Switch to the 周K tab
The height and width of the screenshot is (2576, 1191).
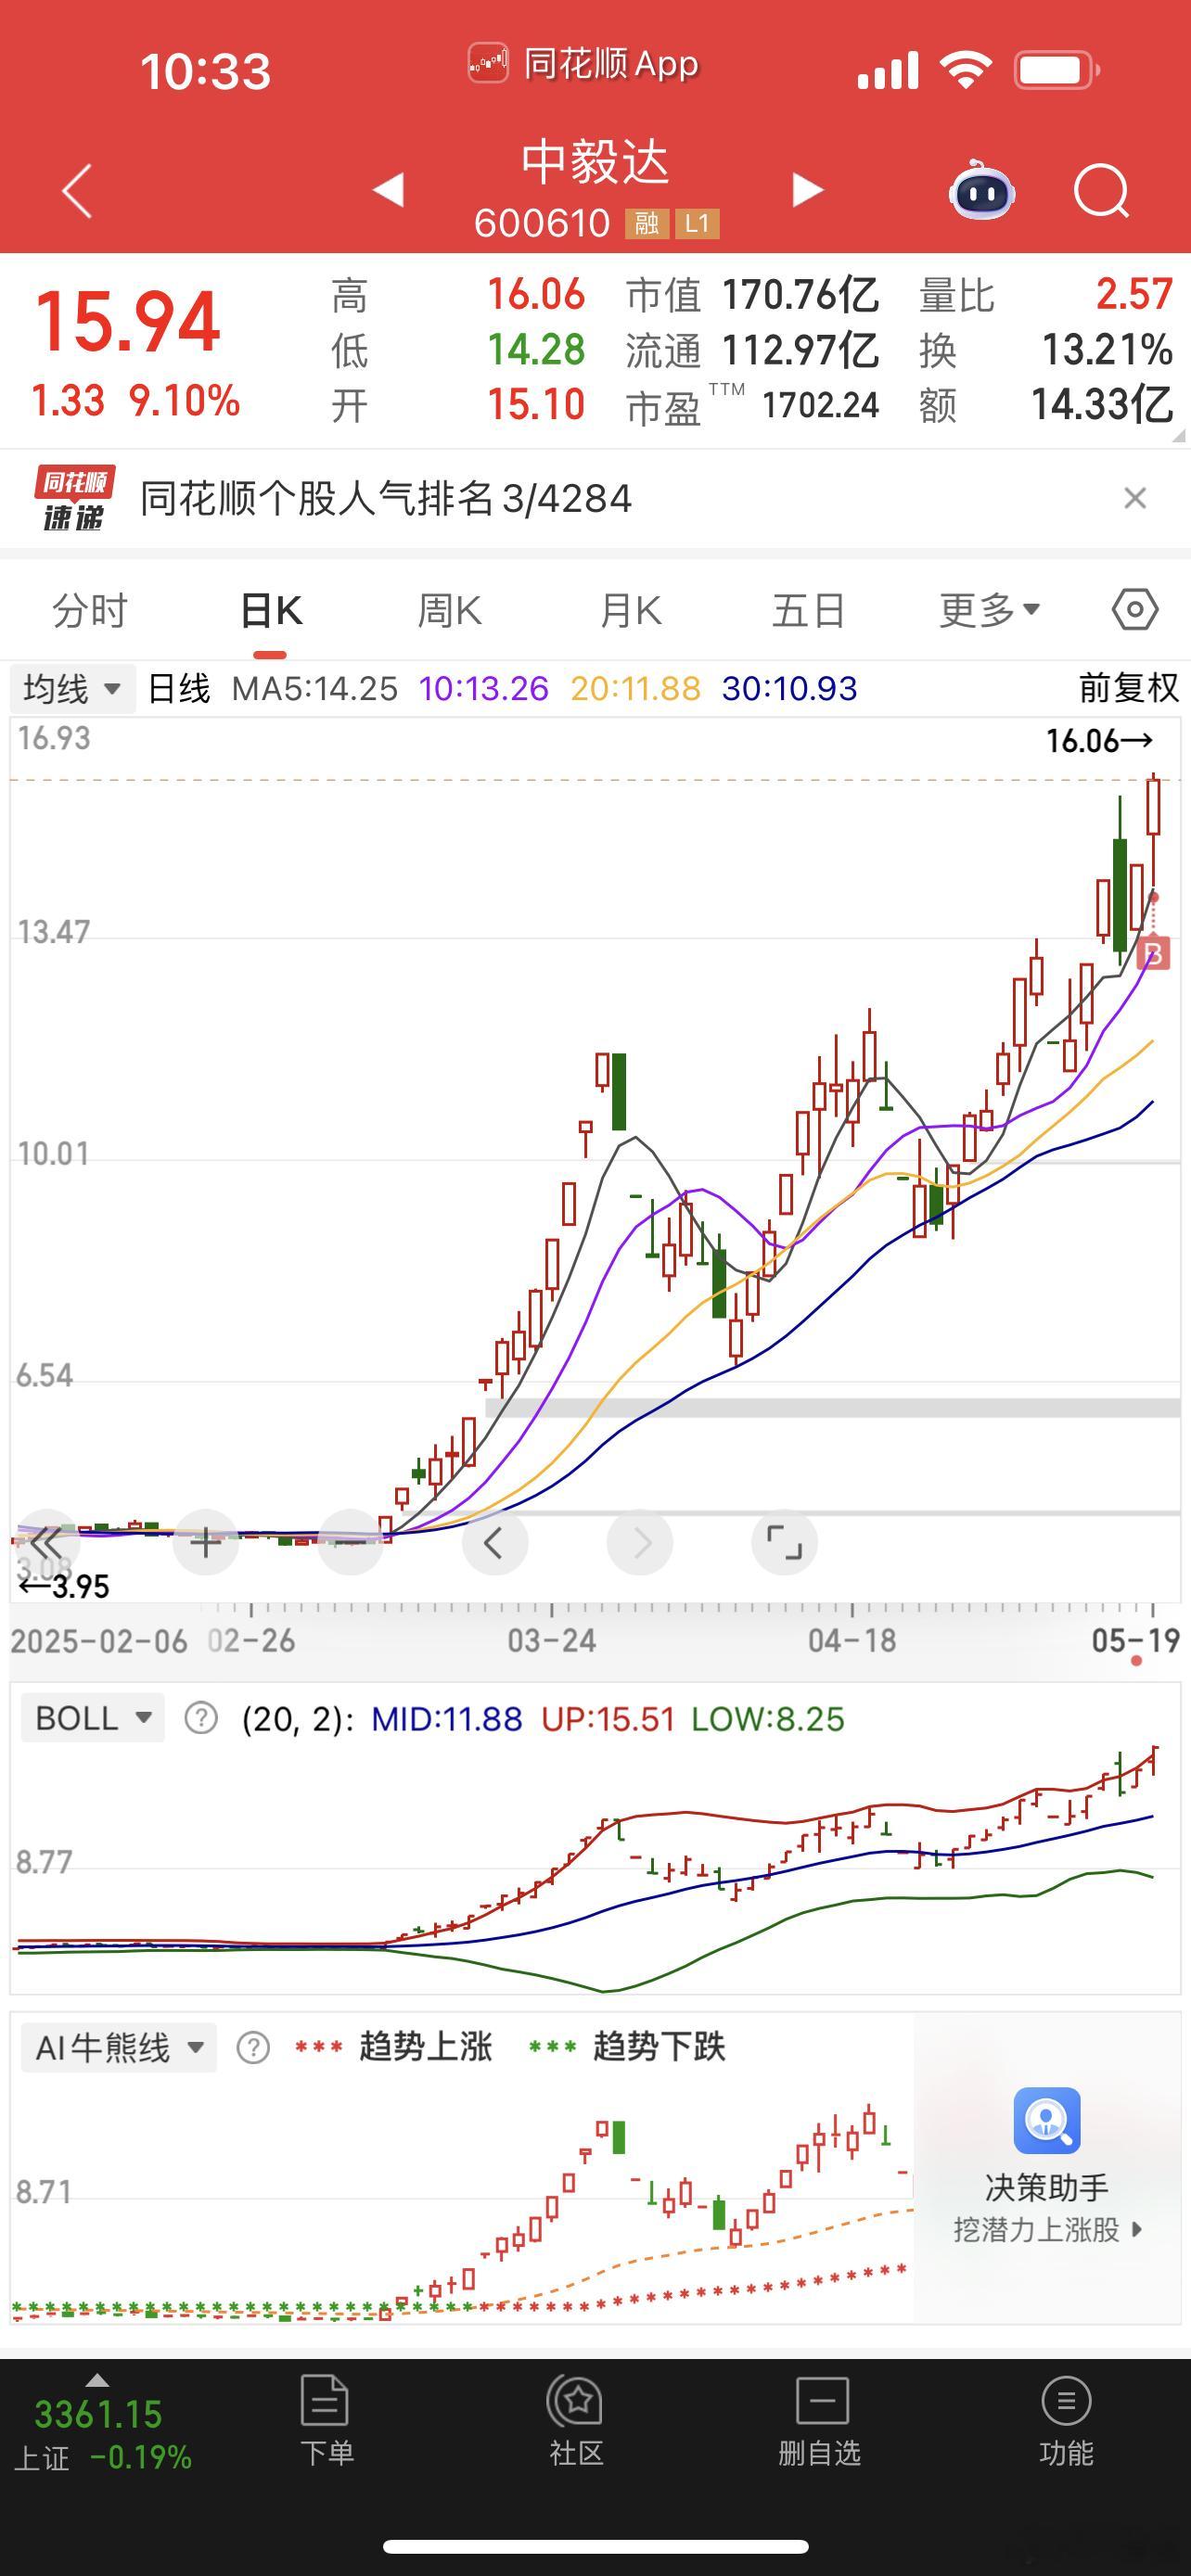(449, 609)
